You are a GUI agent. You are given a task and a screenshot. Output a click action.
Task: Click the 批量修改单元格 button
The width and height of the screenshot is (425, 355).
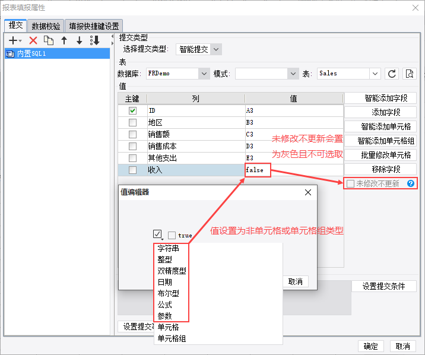coord(380,155)
